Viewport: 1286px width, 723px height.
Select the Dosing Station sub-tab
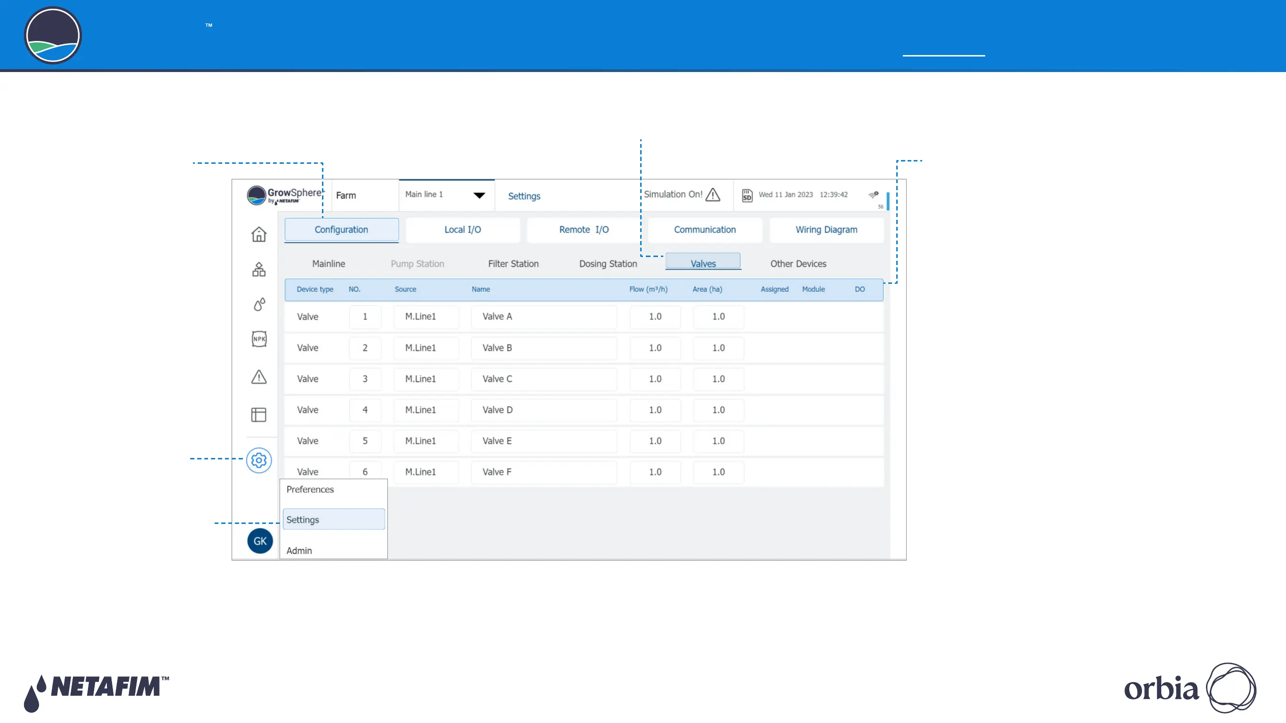(608, 264)
